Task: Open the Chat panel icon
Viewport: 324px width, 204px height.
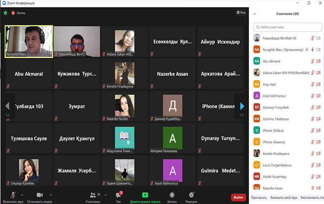Action: [x=119, y=195]
